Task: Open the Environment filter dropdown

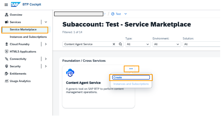Action: pos(166,44)
